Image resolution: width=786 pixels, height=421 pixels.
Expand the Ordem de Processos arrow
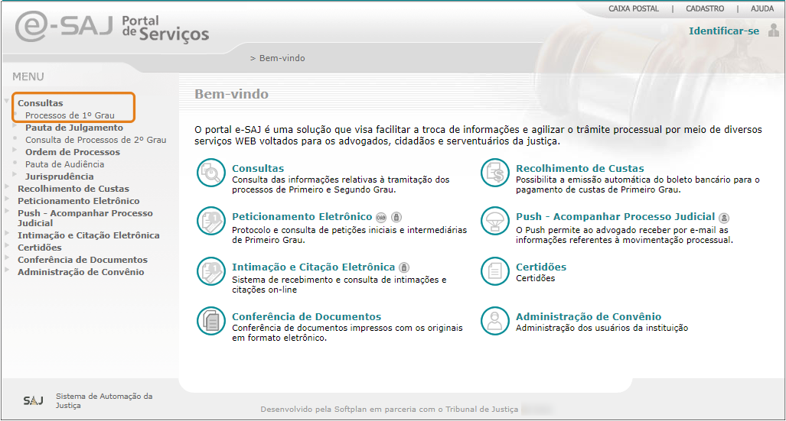tap(15, 151)
